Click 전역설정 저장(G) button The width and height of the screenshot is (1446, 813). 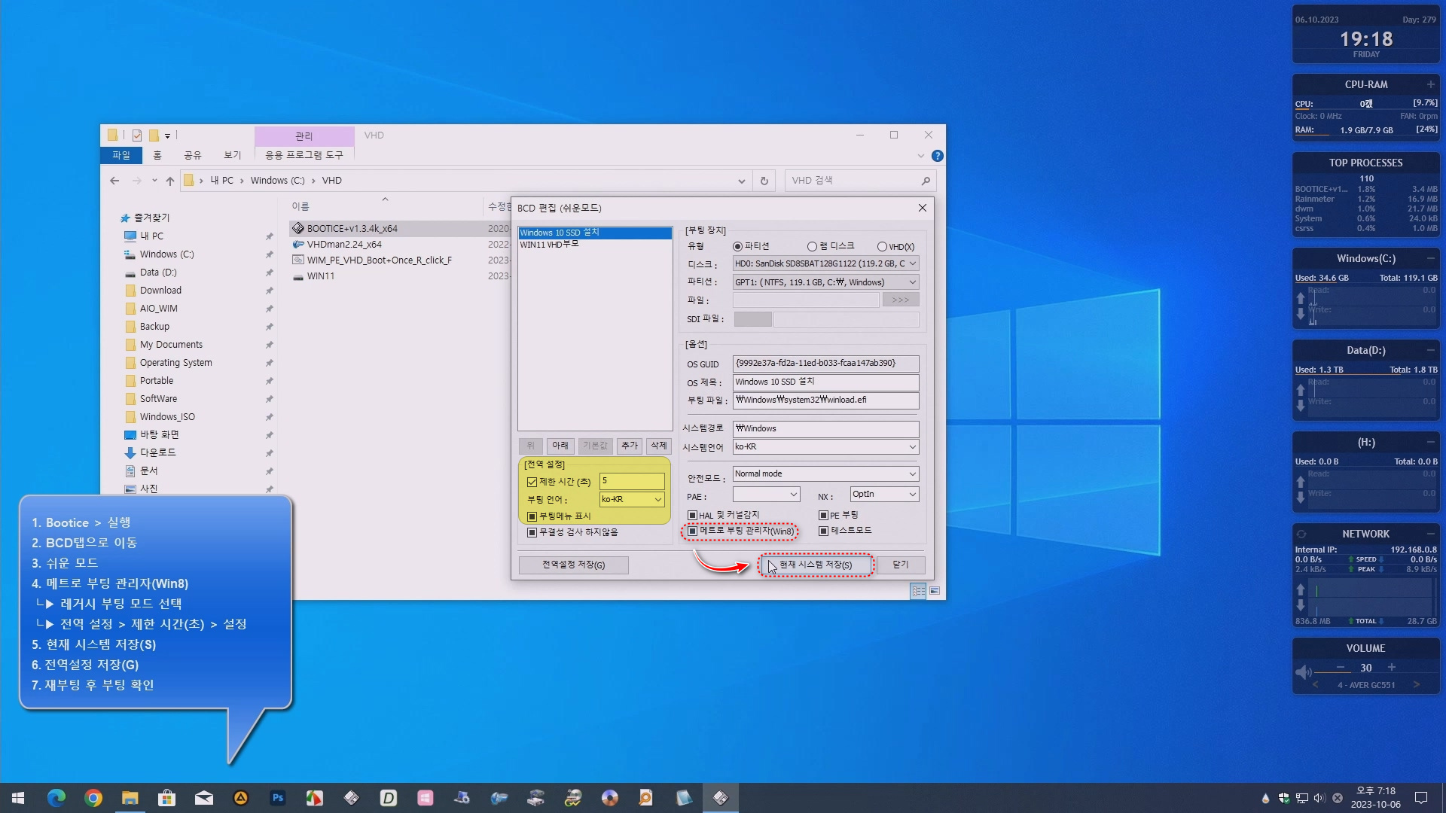(574, 565)
